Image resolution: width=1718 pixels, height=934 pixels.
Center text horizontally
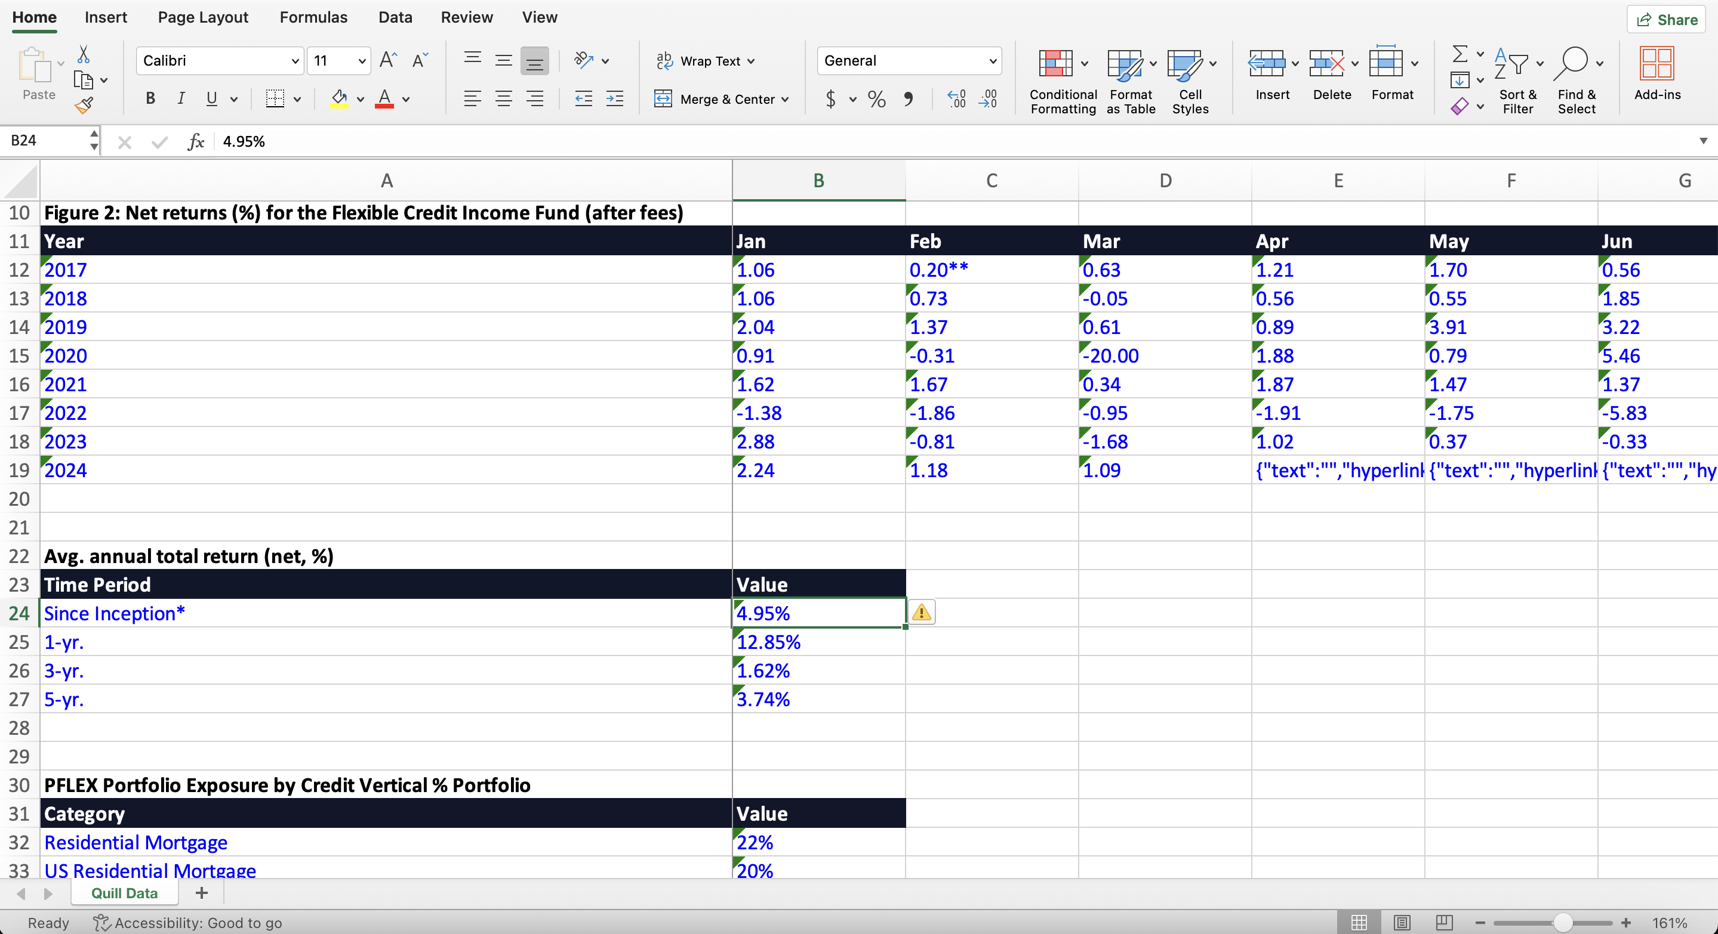[504, 98]
